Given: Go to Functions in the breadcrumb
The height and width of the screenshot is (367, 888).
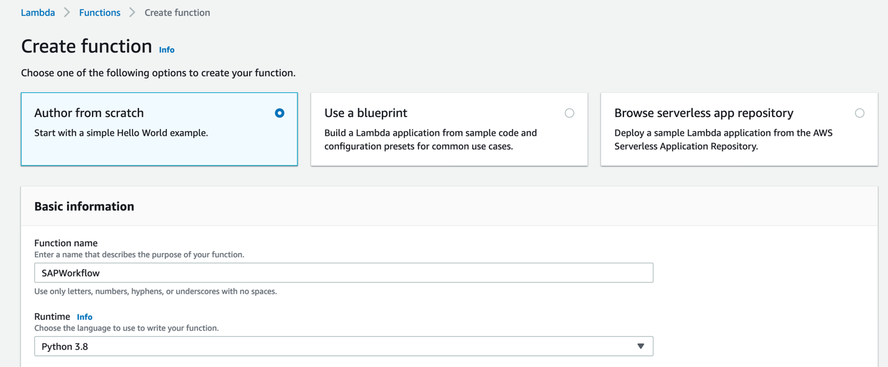Looking at the screenshot, I should pyautogui.click(x=99, y=12).
